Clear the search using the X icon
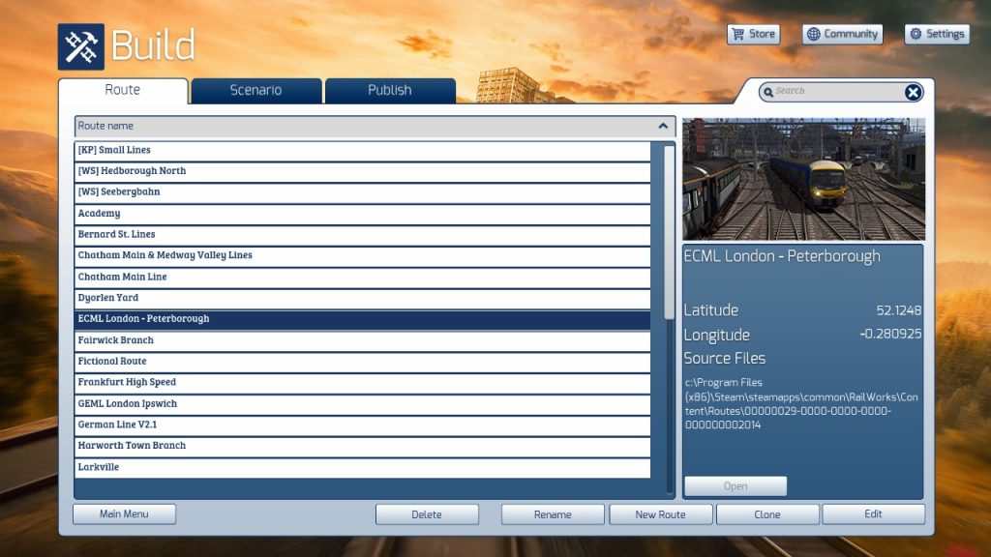The height and width of the screenshot is (557, 991). (913, 92)
